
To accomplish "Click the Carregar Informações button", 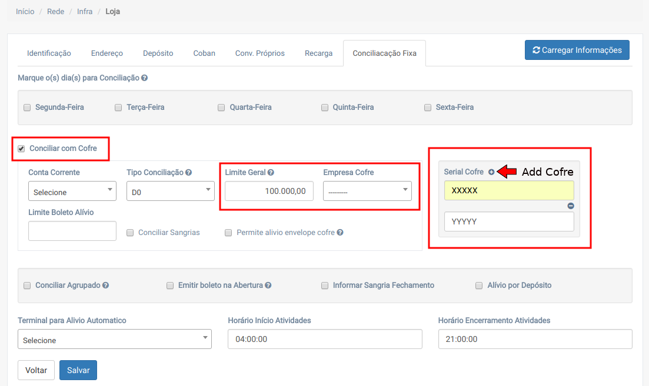I will (577, 51).
